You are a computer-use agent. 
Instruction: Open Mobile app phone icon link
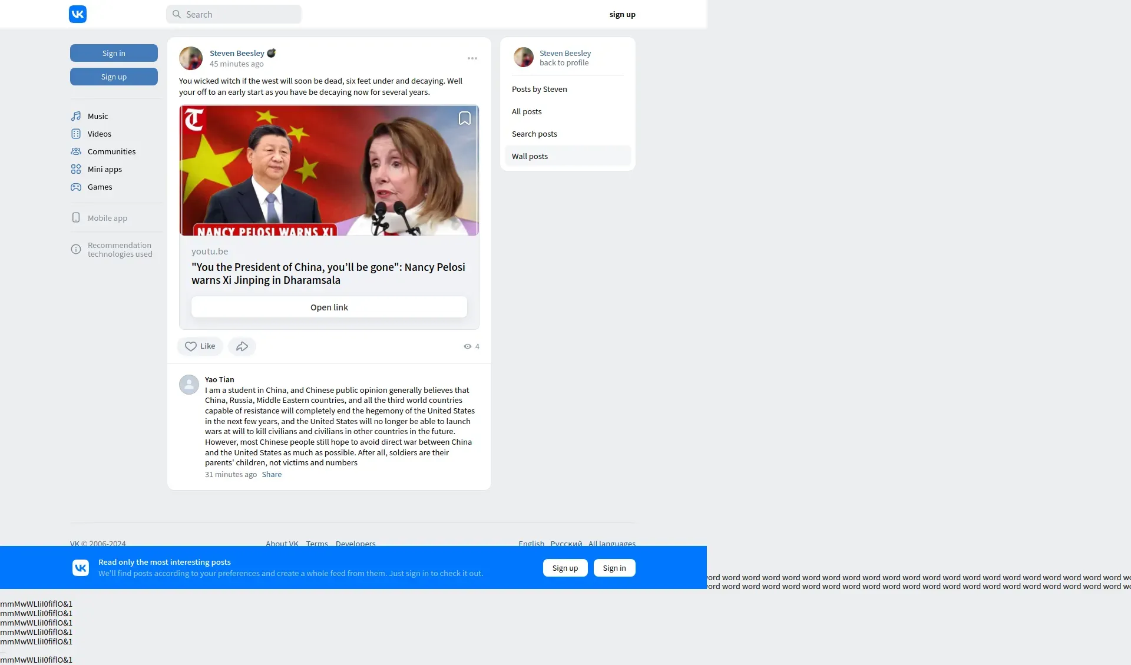coord(76,218)
